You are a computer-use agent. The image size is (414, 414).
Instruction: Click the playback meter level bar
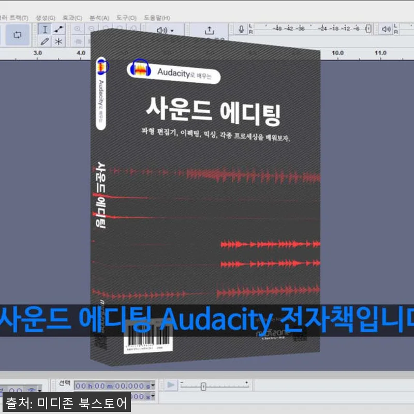(x=406, y=28)
